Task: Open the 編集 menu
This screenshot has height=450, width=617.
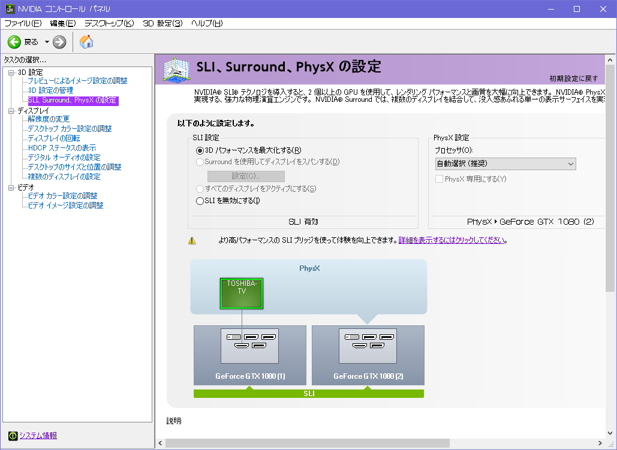Action: pyautogui.click(x=63, y=23)
